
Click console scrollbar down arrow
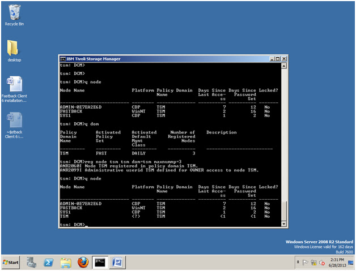tap(284, 224)
